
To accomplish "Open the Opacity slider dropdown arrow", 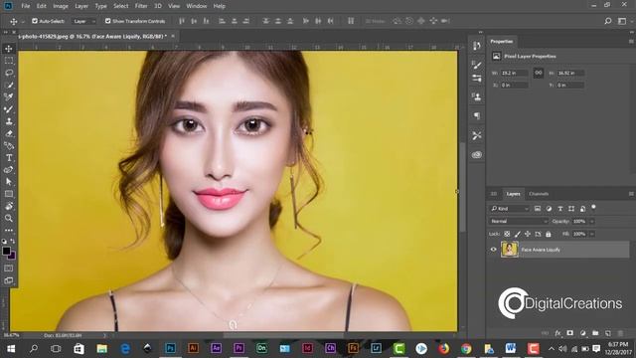I will (592, 221).
